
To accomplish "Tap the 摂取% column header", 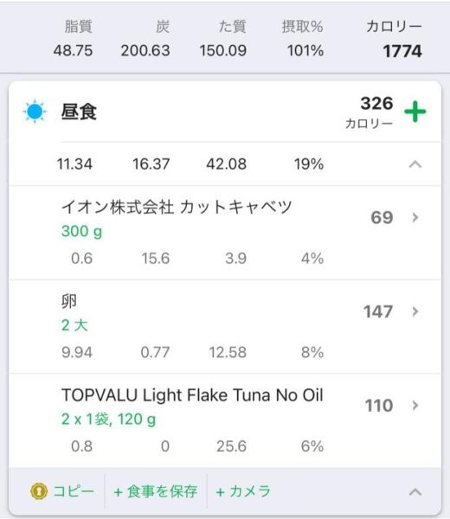I will 302,27.
